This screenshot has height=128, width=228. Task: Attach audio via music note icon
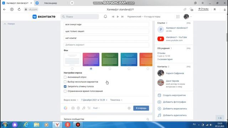[84, 108]
